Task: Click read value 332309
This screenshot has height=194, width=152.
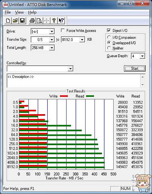Action: (137, 130)
